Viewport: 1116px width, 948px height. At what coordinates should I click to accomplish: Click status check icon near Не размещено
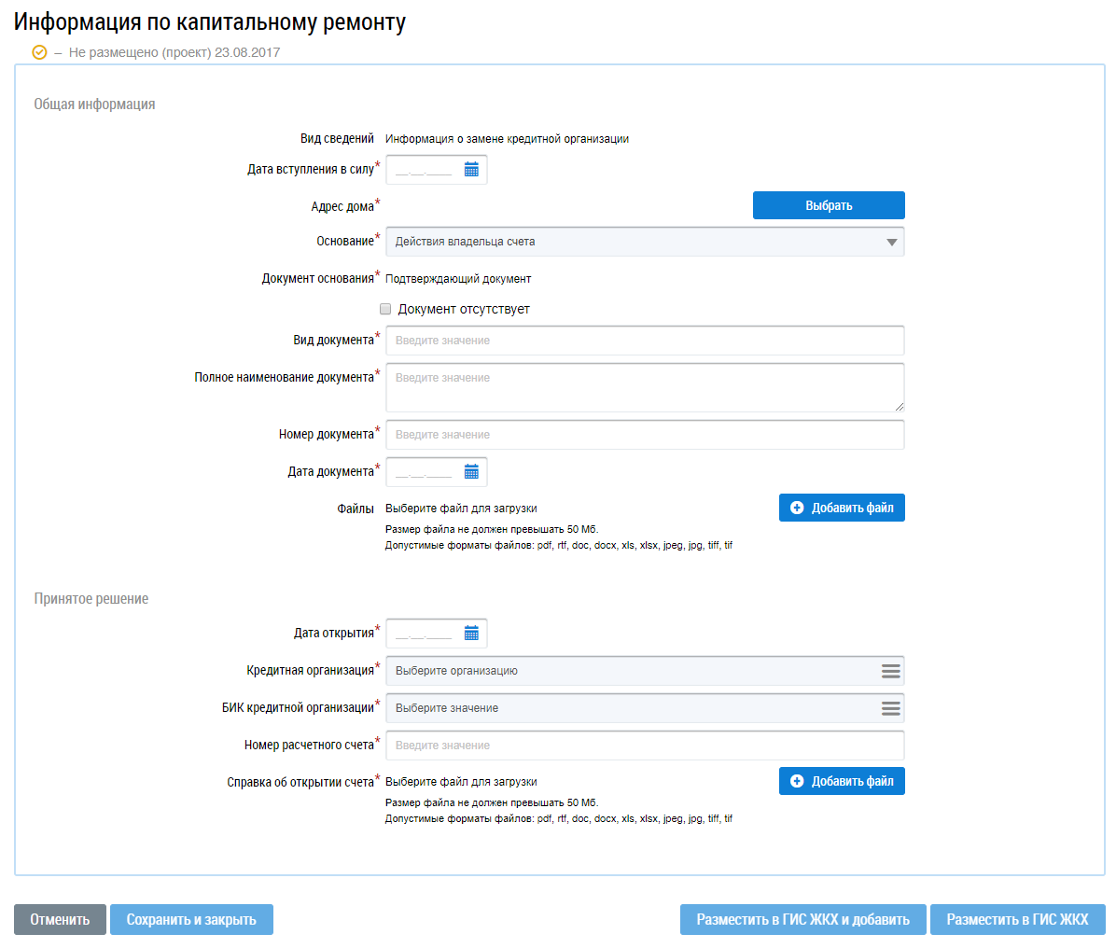coord(39,52)
